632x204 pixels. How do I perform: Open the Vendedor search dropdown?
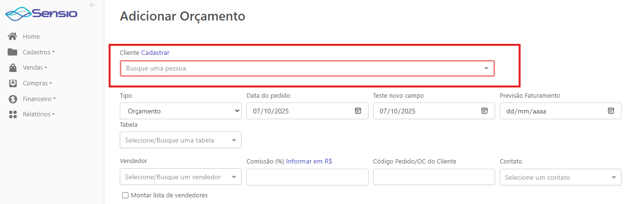coord(180,177)
